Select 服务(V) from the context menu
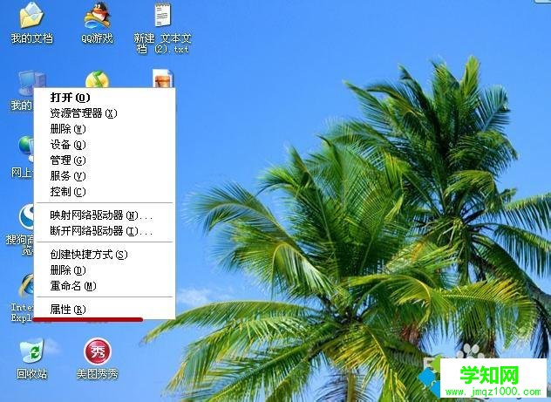The image size is (551, 402). (x=105, y=175)
